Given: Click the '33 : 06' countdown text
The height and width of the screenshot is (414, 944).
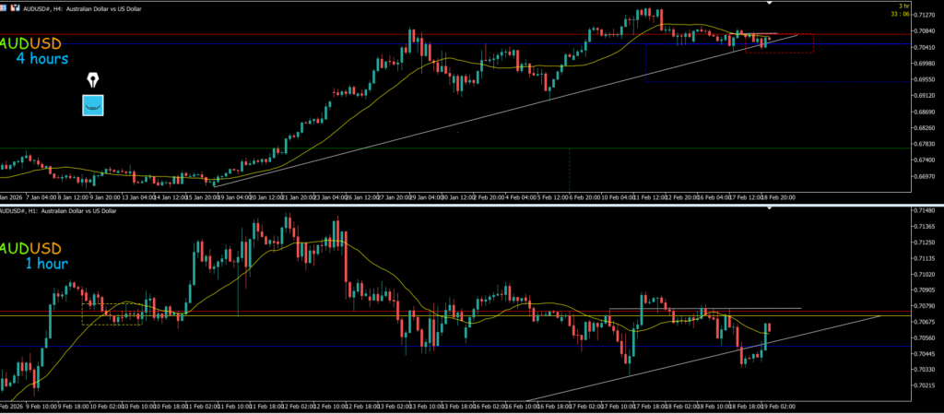Looking at the screenshot, I should coord(900,13).
